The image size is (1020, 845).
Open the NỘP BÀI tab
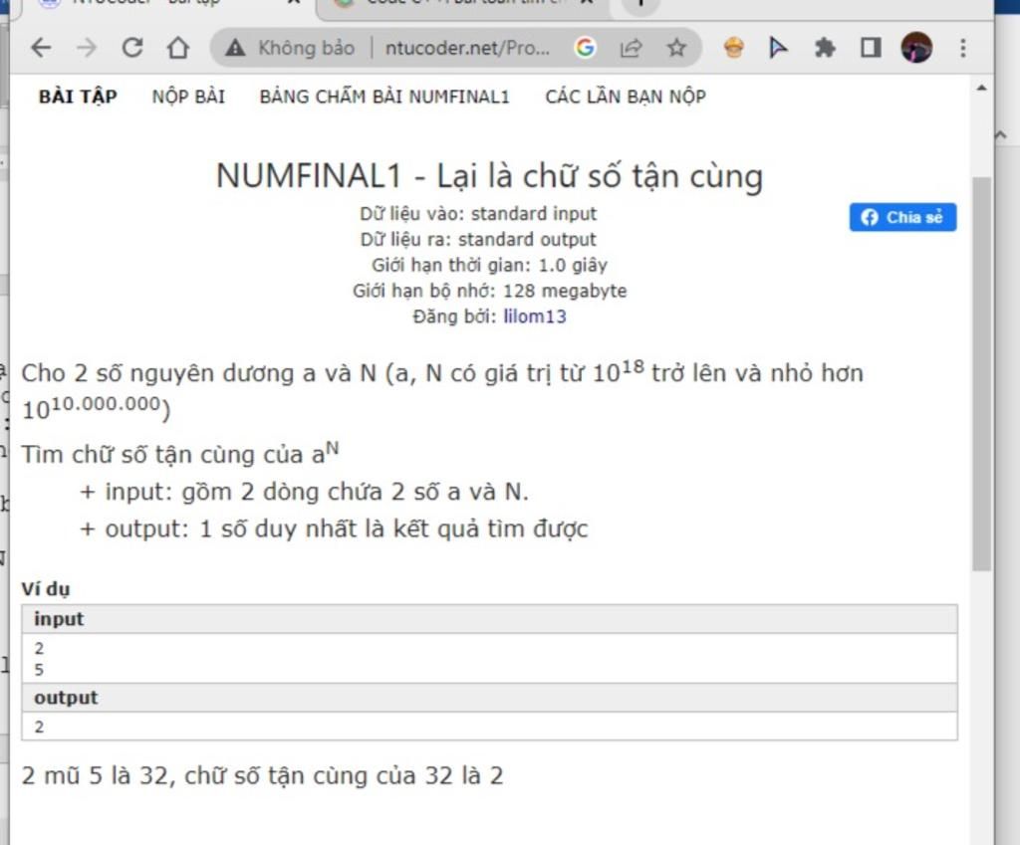coord(188,97)
